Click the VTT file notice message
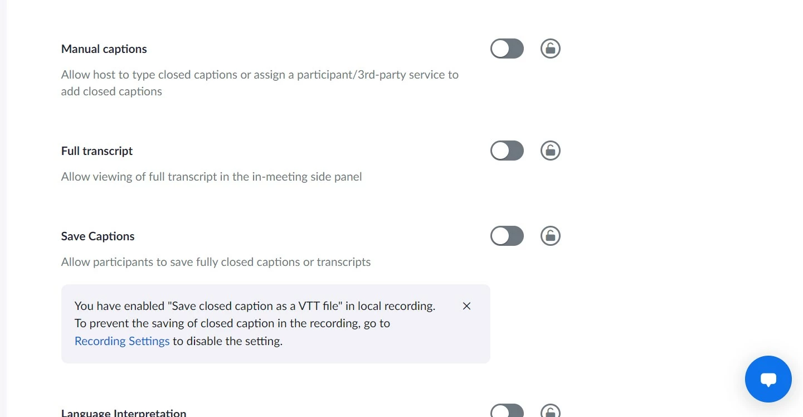 tap(255, 323)
